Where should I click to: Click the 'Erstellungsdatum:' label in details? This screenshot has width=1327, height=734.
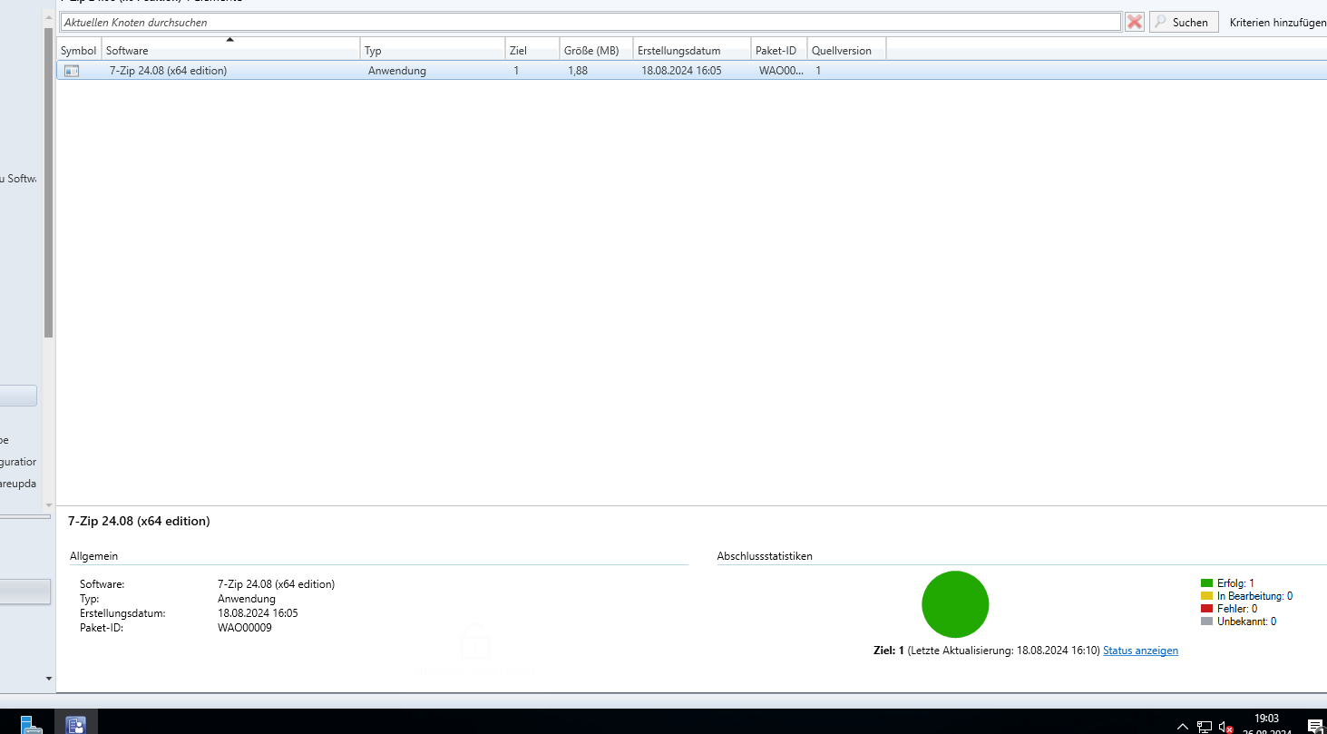[122, 613]
